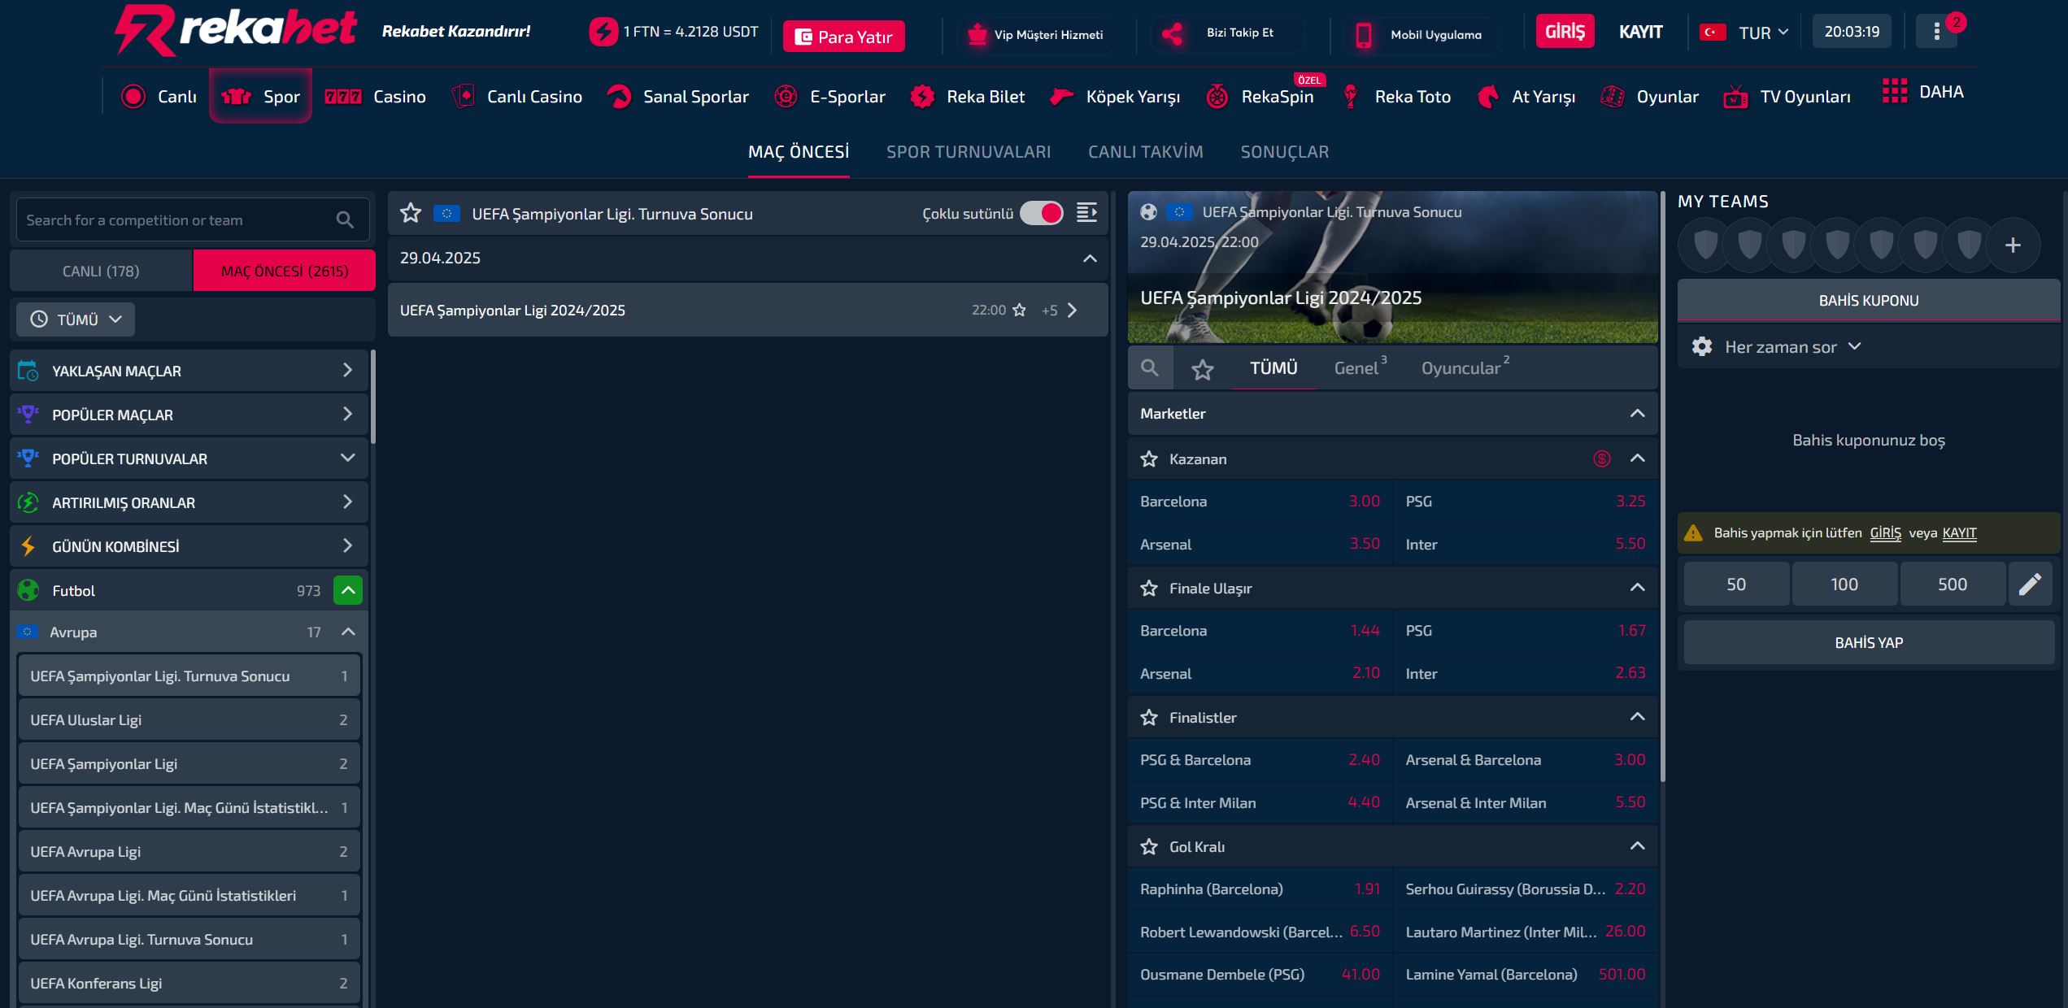Screen dimensions: 2068x1008
Task: Select the 100 quick stake button
Action: tap(1844, 584)
